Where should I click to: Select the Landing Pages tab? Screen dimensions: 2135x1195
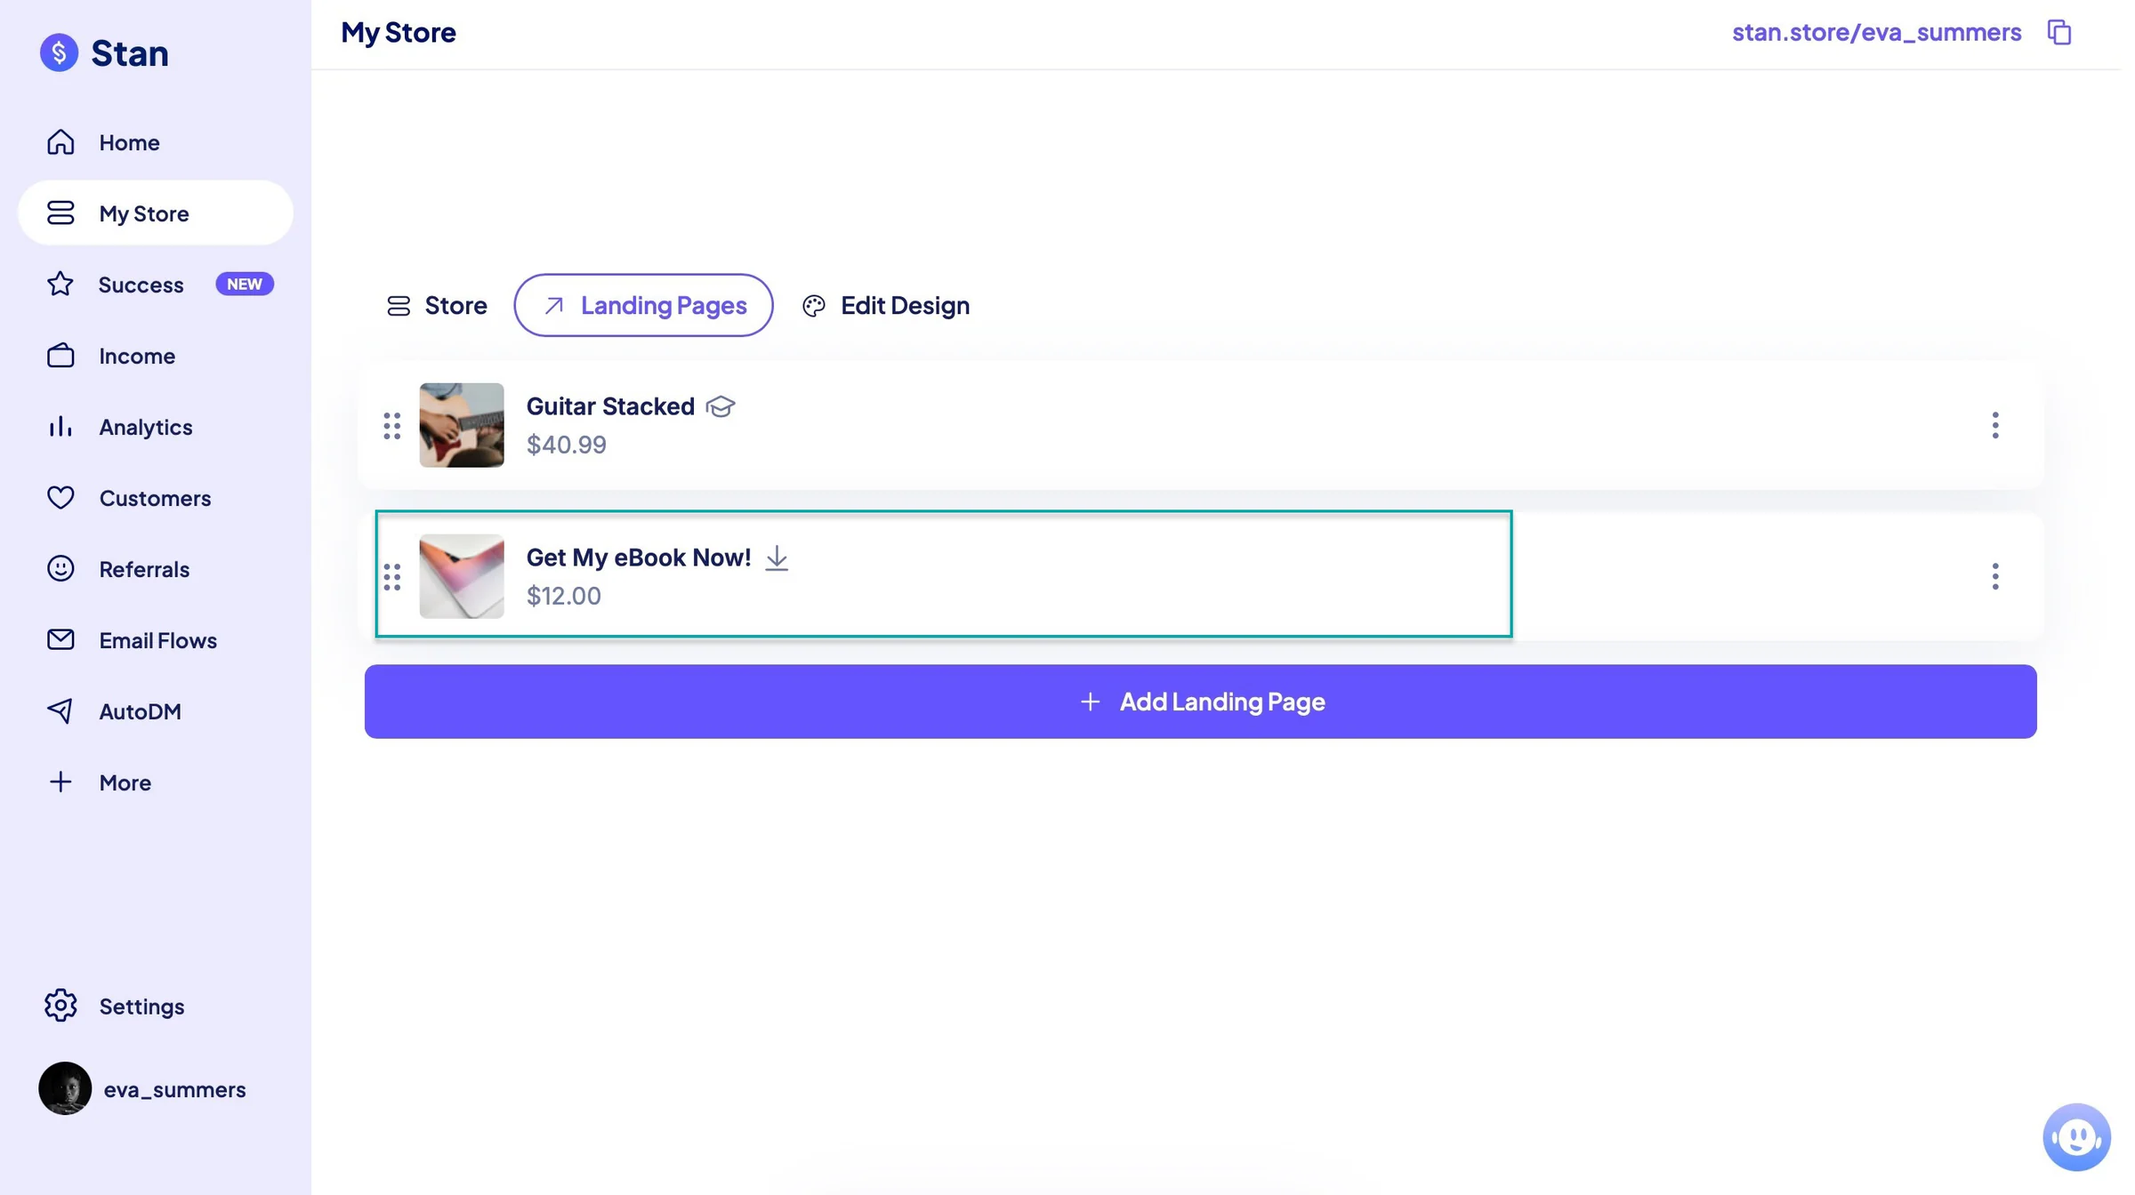pos(643,306)
